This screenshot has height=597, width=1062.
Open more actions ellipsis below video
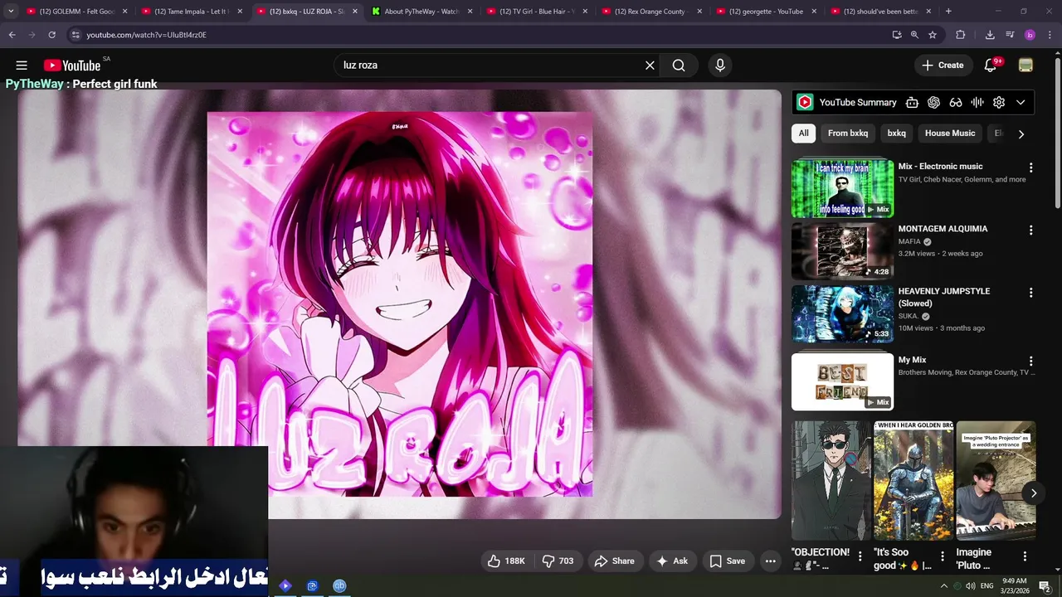(x=770, y=561)
